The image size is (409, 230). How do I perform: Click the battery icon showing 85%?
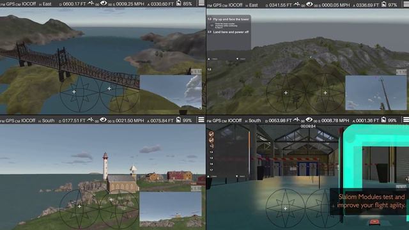179,3
